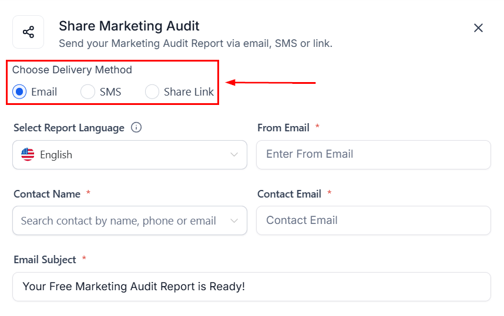Viewport: 504px width, 316px height.
Task: Click the info icon next to Select Report Language
Action: 136,127
